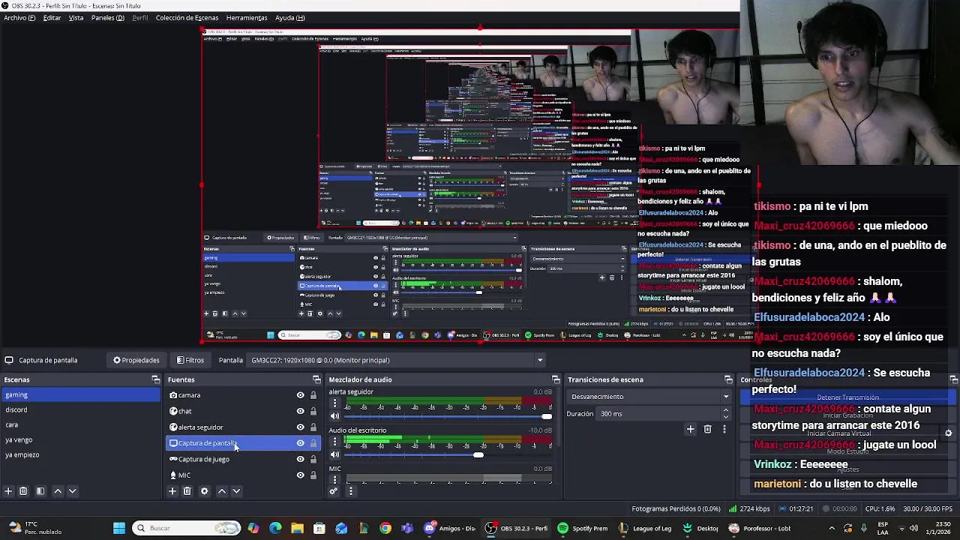The image size is (960, 540).
Task: Open Google Chrome from the taskbar
Action: pos(385,528)
